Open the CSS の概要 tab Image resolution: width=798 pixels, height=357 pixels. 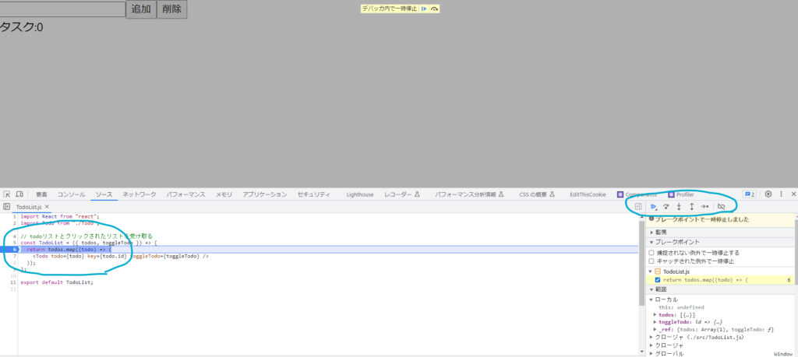click(536, 194)
